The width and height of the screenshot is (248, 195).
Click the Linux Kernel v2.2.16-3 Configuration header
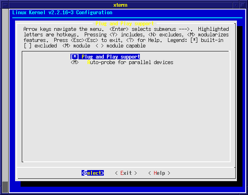point(62,13)
